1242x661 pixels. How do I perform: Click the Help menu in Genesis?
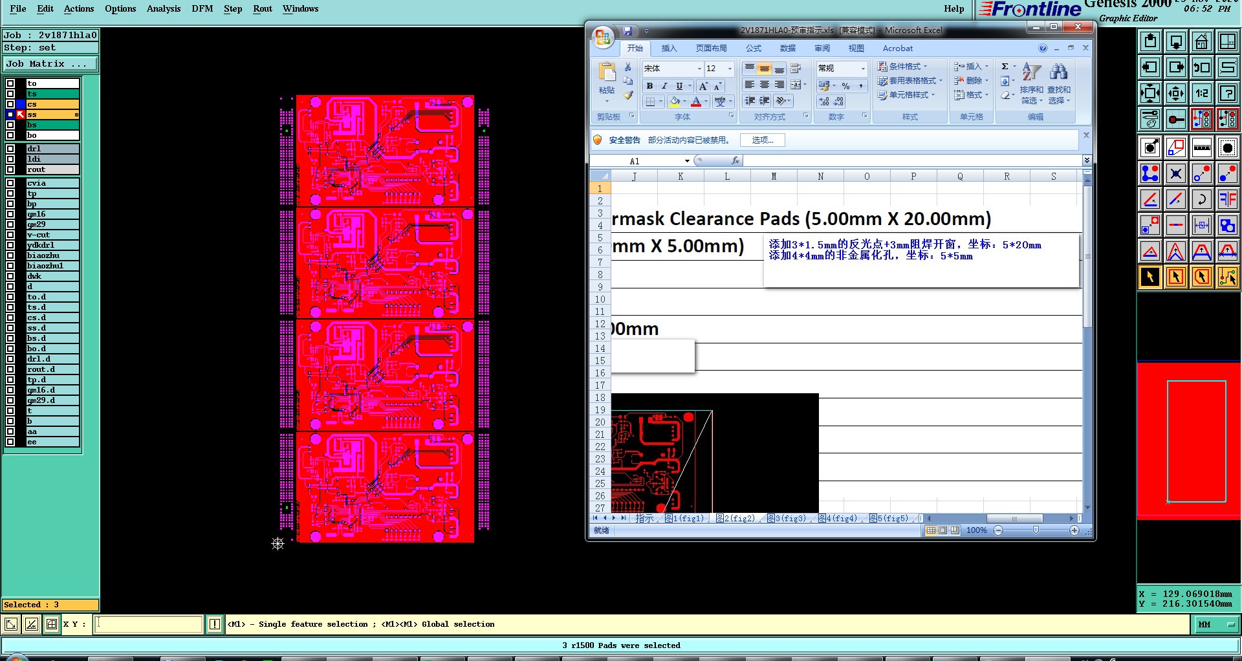tap(953, 8)
